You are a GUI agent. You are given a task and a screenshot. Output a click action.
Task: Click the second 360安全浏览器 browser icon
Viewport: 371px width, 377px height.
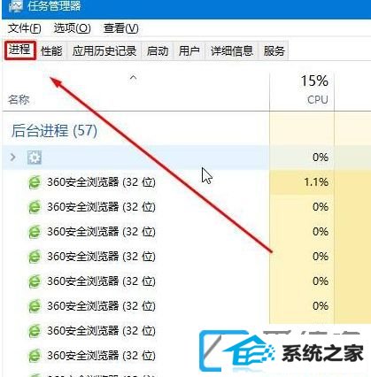(35, 207)
